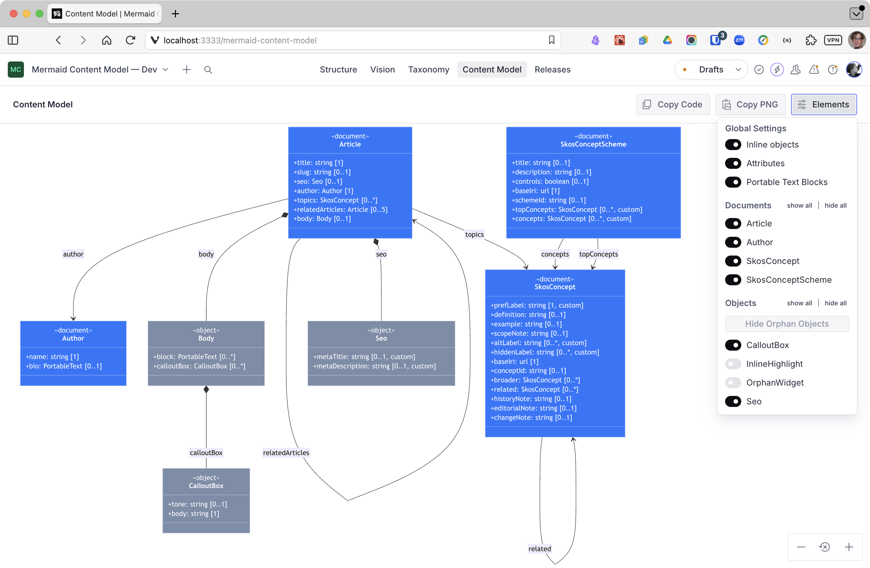Click the Copy PNG button
This screenshot has height=568, width=870.
750,104
